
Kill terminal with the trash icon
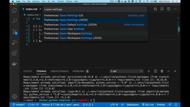[162, 71]
